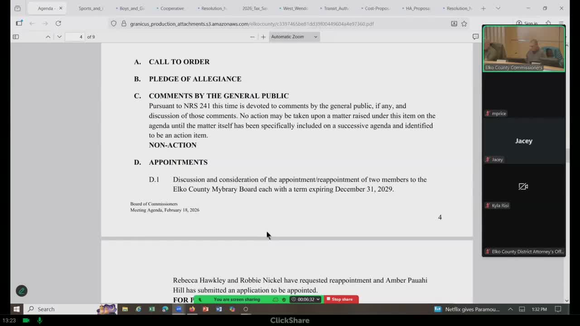
Task: Select the mprice participant tile
Action: point(524,95)
